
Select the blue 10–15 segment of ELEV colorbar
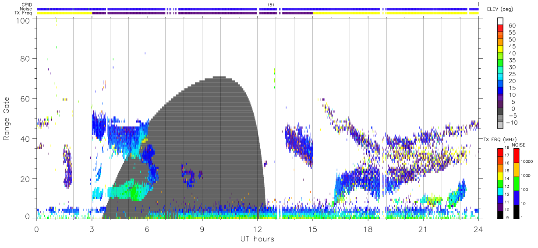pyautogui.click(x=500, y=91)
